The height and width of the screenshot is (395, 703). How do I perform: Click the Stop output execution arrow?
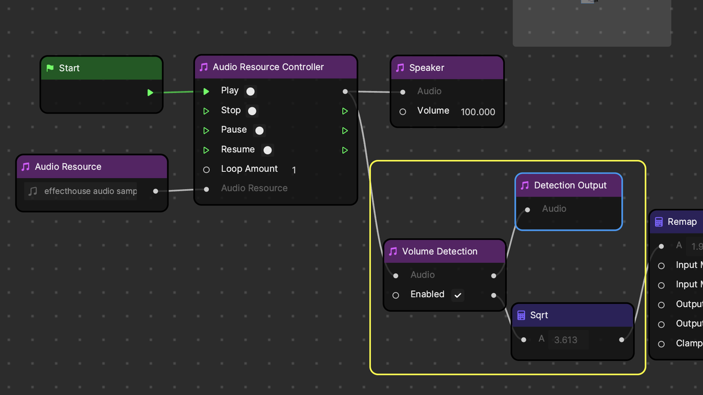pyautogui.click(x=345, y=111)
